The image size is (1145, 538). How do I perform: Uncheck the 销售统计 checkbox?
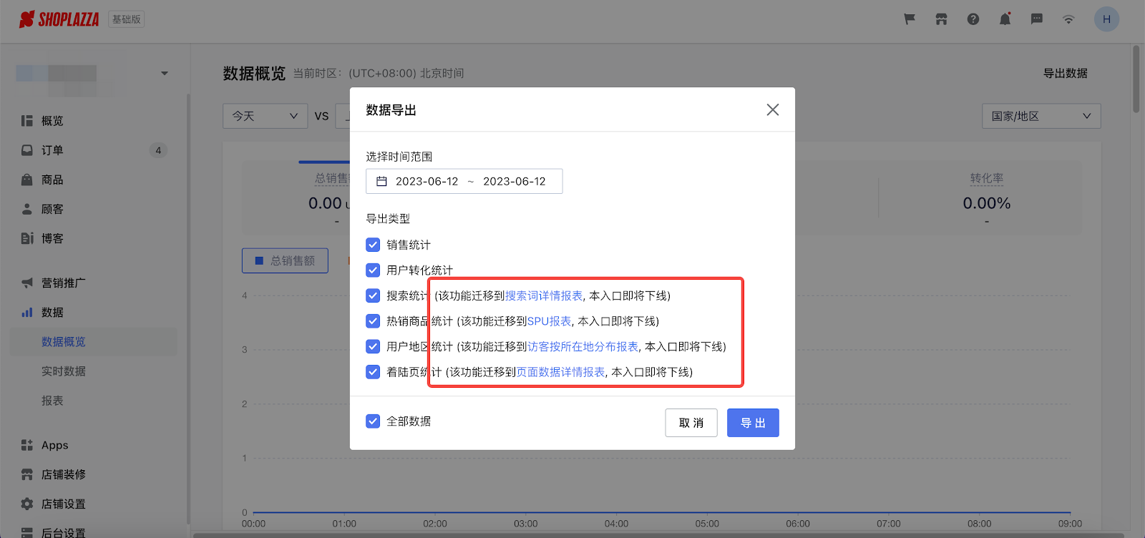pos(373,245)
